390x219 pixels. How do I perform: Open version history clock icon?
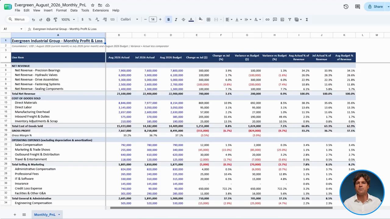(346, 6)
